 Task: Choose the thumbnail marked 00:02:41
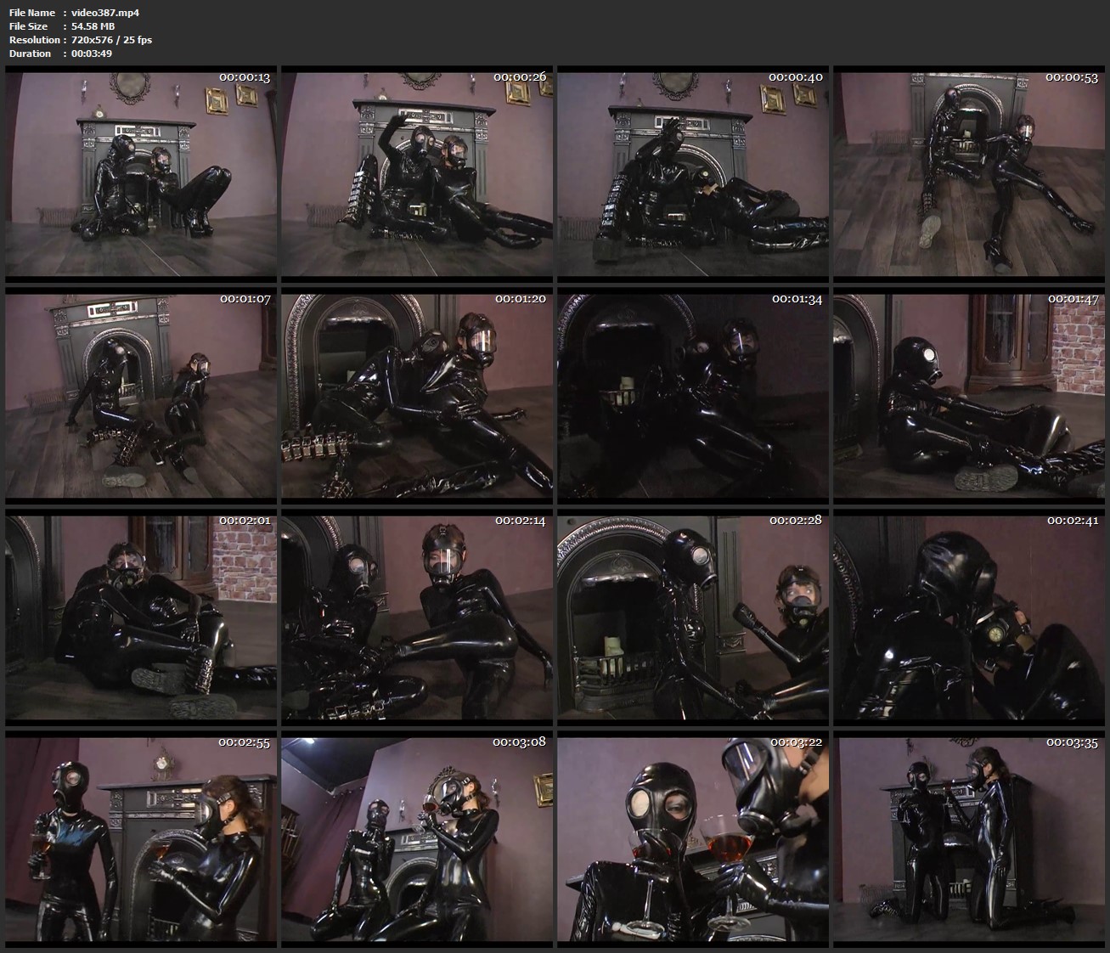(969, 617)
